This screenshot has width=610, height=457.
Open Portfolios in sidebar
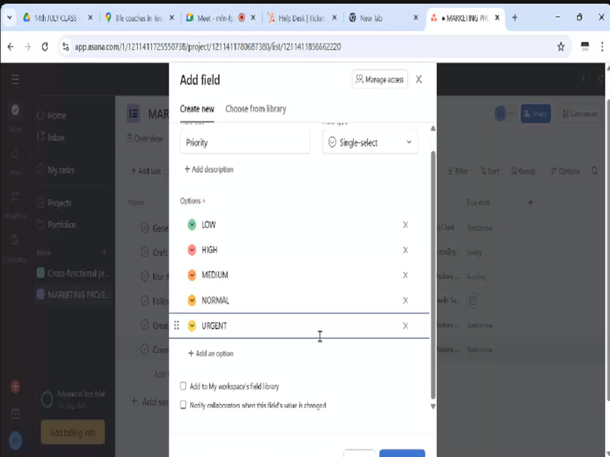click(56, 225)
